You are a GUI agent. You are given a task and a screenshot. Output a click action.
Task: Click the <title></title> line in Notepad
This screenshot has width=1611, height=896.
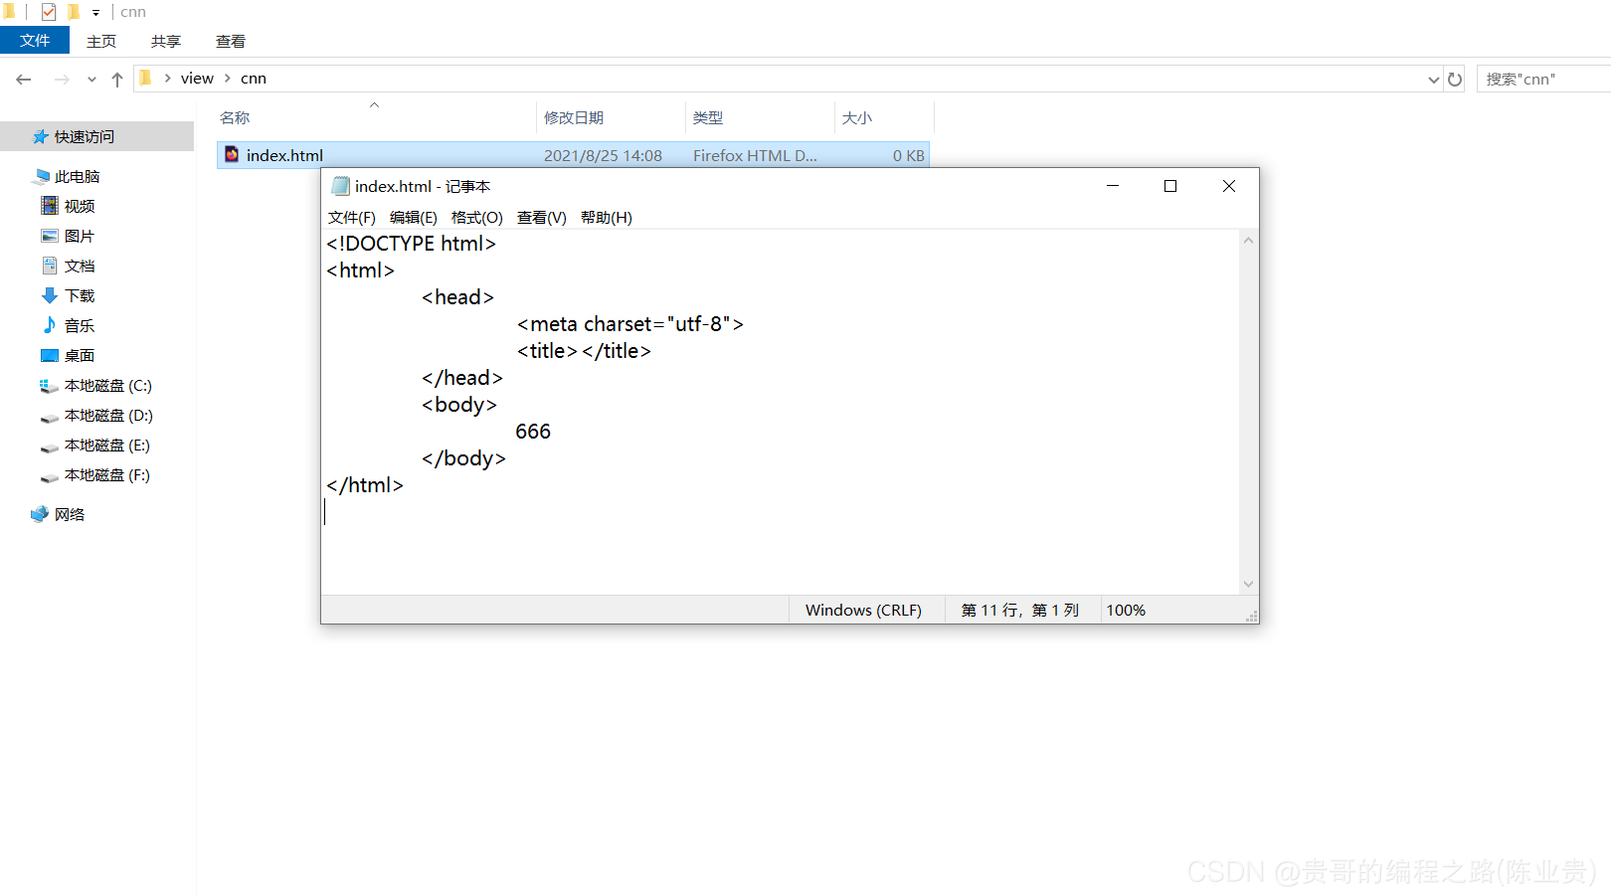[584, 351]
